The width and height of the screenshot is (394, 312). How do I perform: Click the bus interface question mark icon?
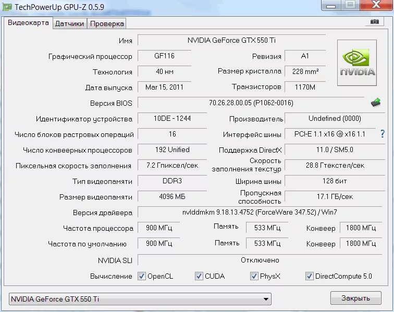click(382, 134)
